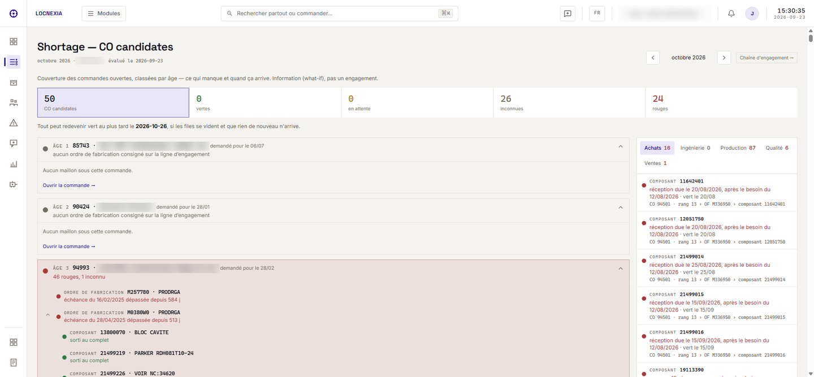Select the 0 en attente tile
The image size is (814, 377).
pos(417,102)
